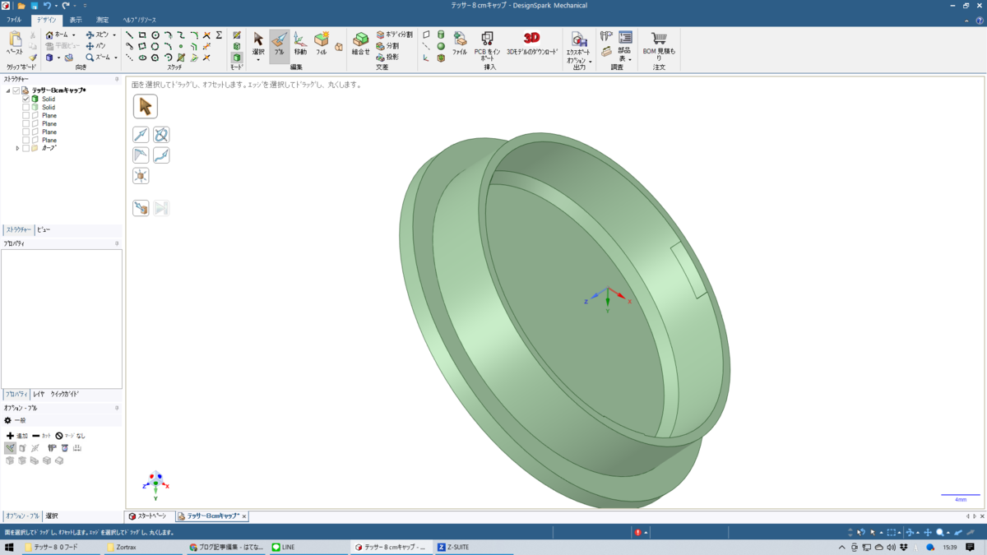Toggle visibility of the first Solid
This screenshot has height=555, width=987.
coord(25,99)
